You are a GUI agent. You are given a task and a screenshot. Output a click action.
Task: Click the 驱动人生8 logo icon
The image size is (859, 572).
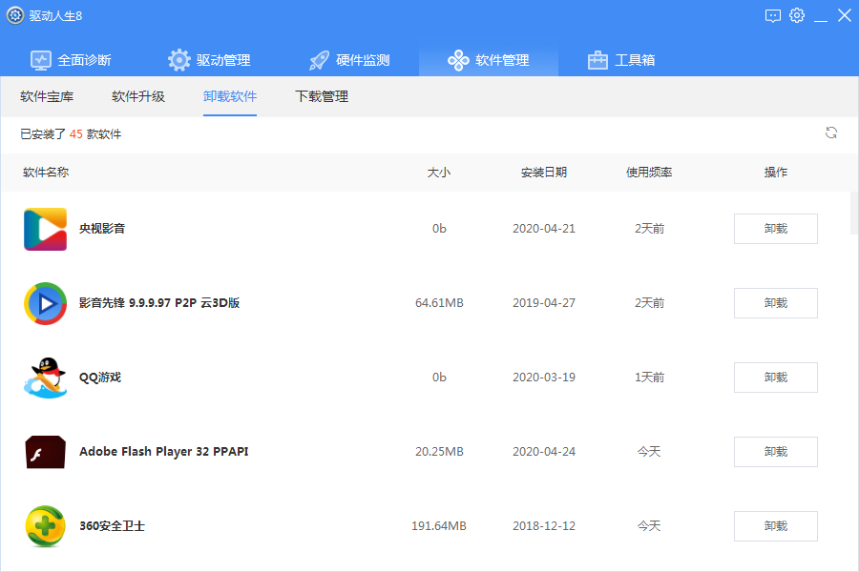13,14
